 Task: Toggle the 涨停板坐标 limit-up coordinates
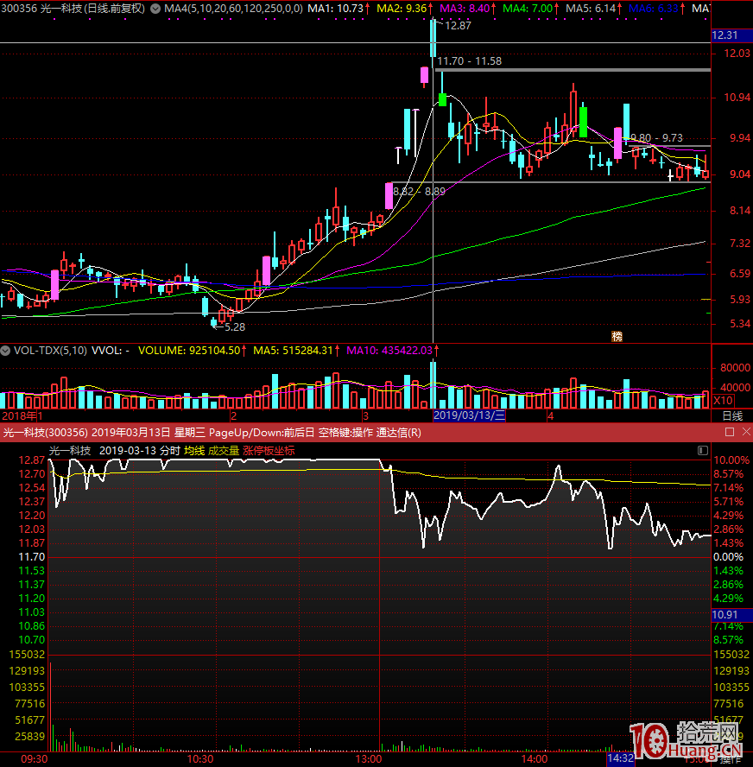(x=269, y=450)
